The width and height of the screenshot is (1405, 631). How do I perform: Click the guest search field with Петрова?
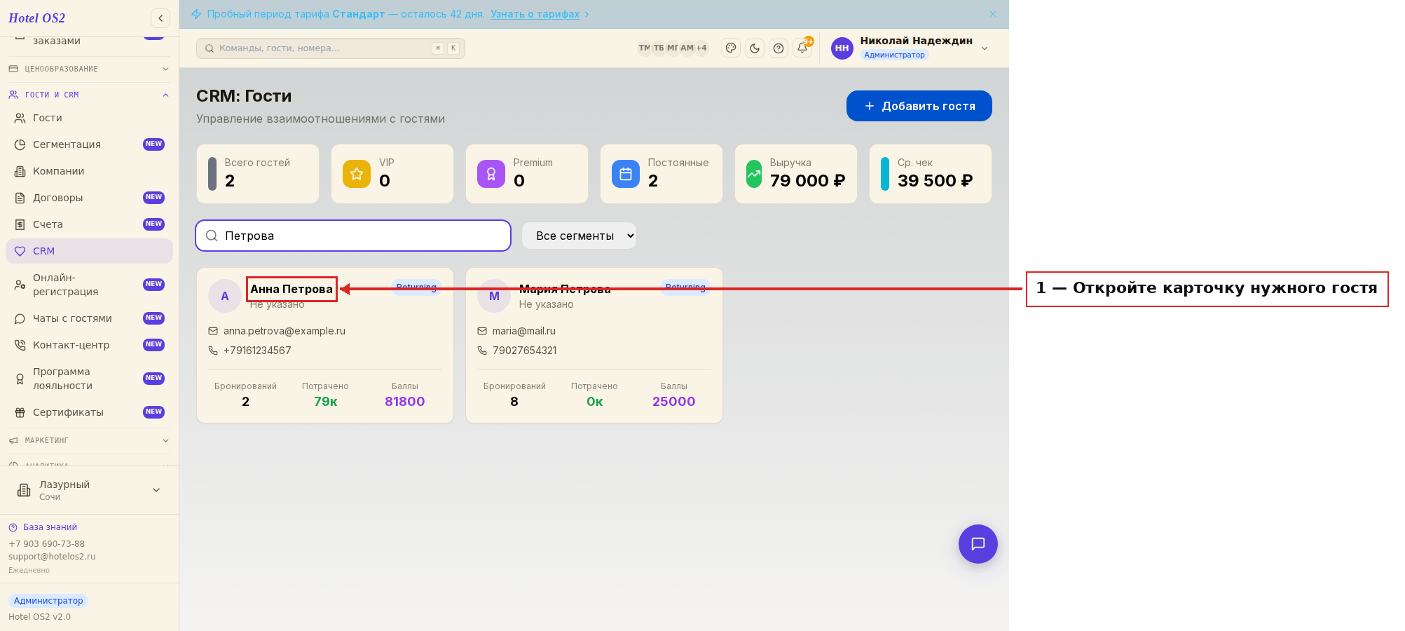pyautogui.click(x=353, y=236)
